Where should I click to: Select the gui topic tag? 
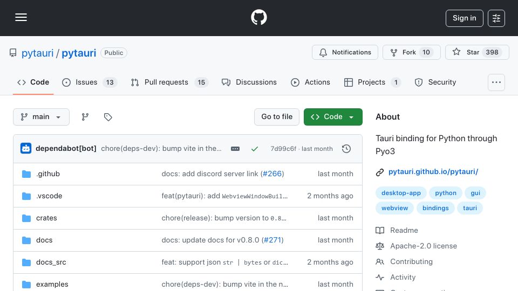pos(475,193)
